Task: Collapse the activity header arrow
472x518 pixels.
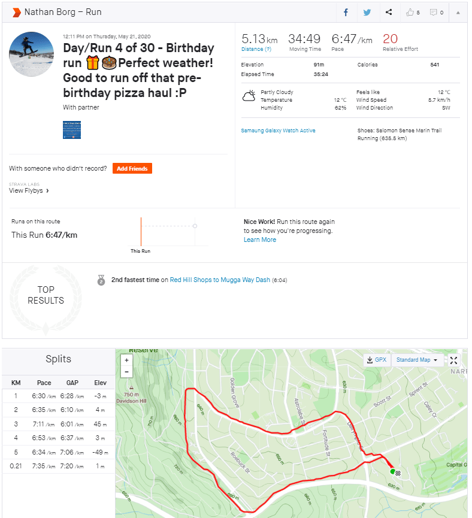Action: 458,12
